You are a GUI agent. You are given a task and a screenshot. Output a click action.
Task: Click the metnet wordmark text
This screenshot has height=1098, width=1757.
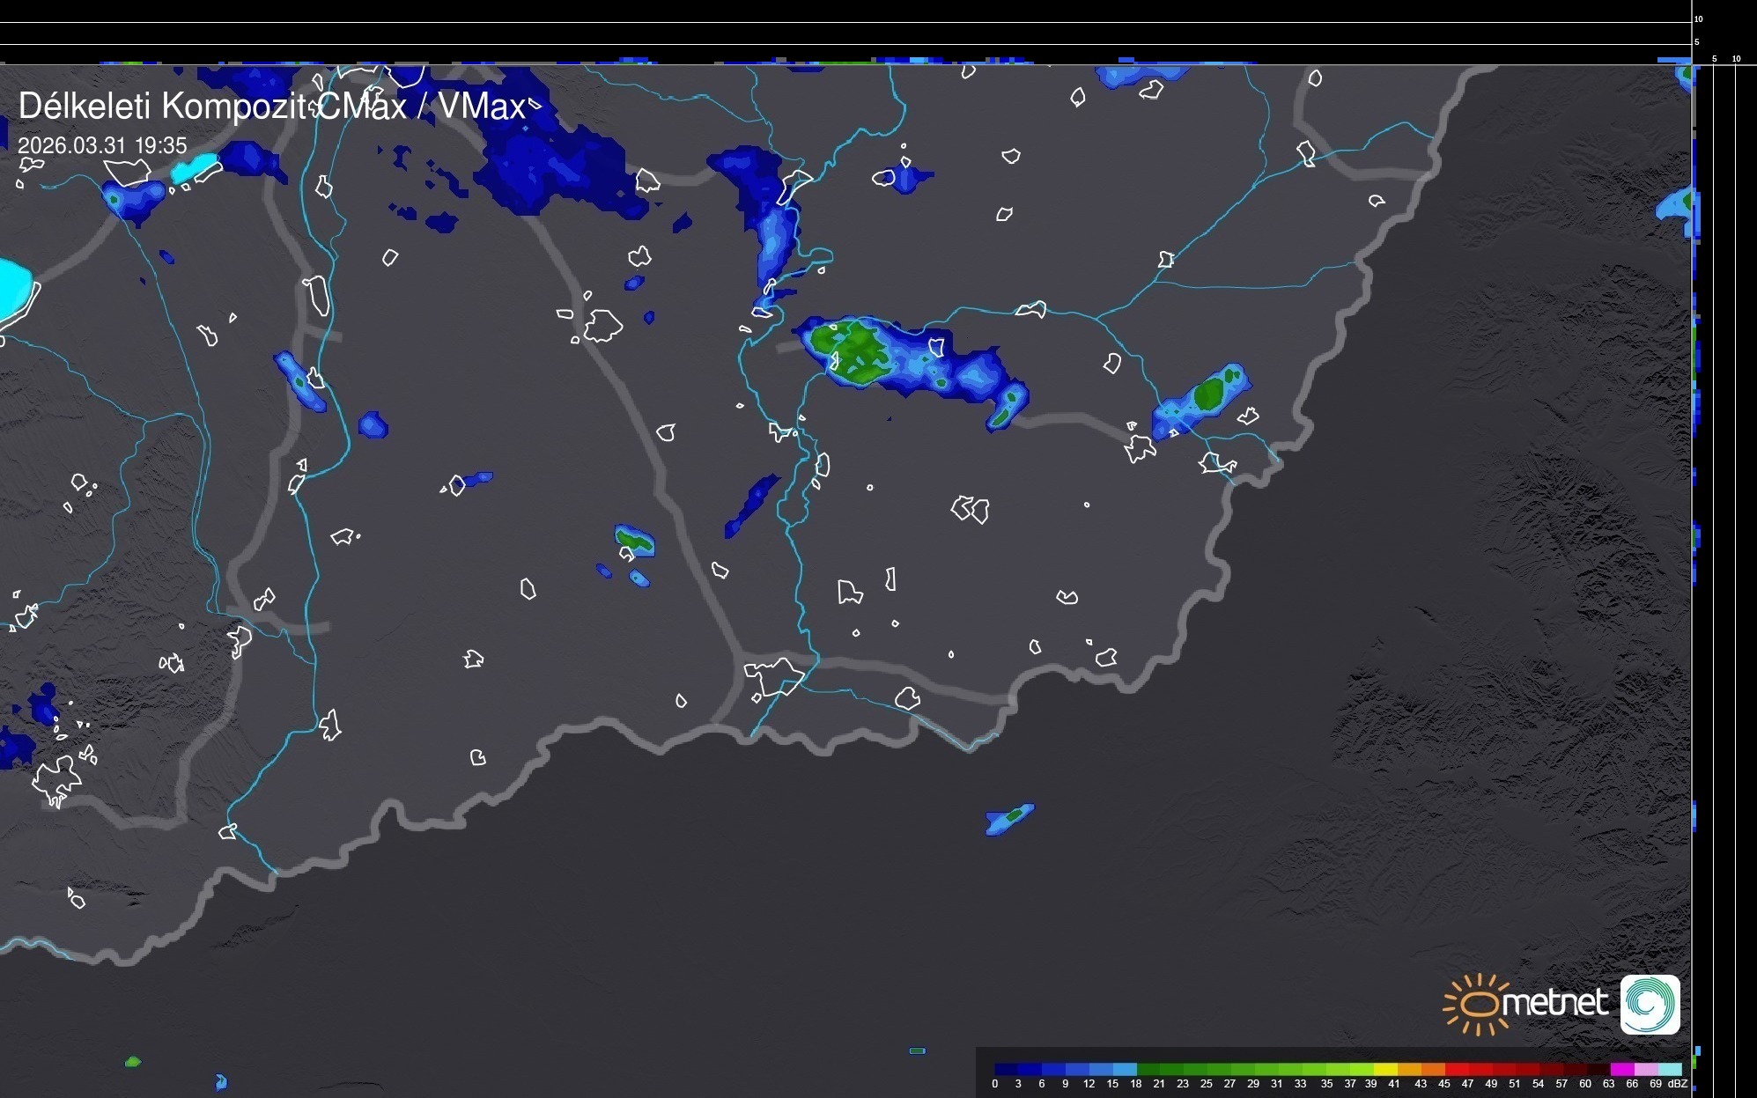point(1554,1003)
